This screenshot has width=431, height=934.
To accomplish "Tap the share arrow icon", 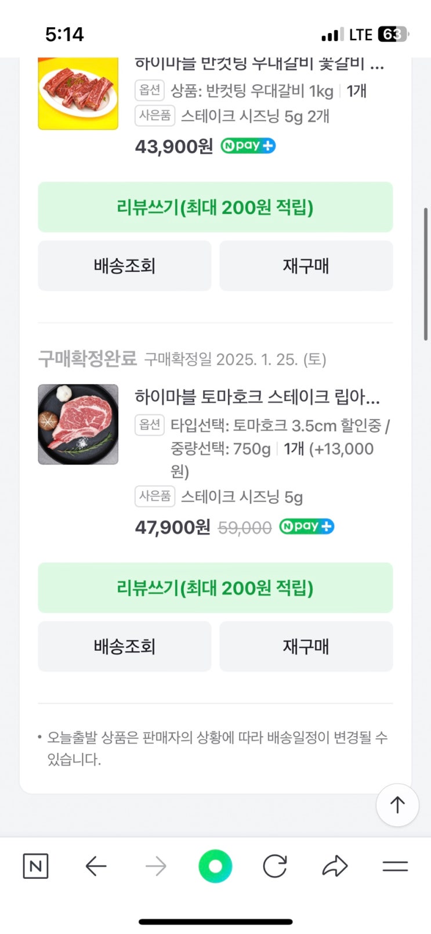I will 335,867.
